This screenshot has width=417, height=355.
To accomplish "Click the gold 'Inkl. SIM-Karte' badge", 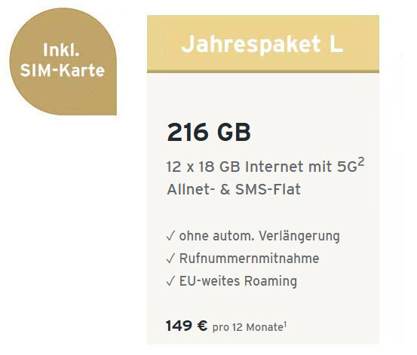I will click(63, 61).
